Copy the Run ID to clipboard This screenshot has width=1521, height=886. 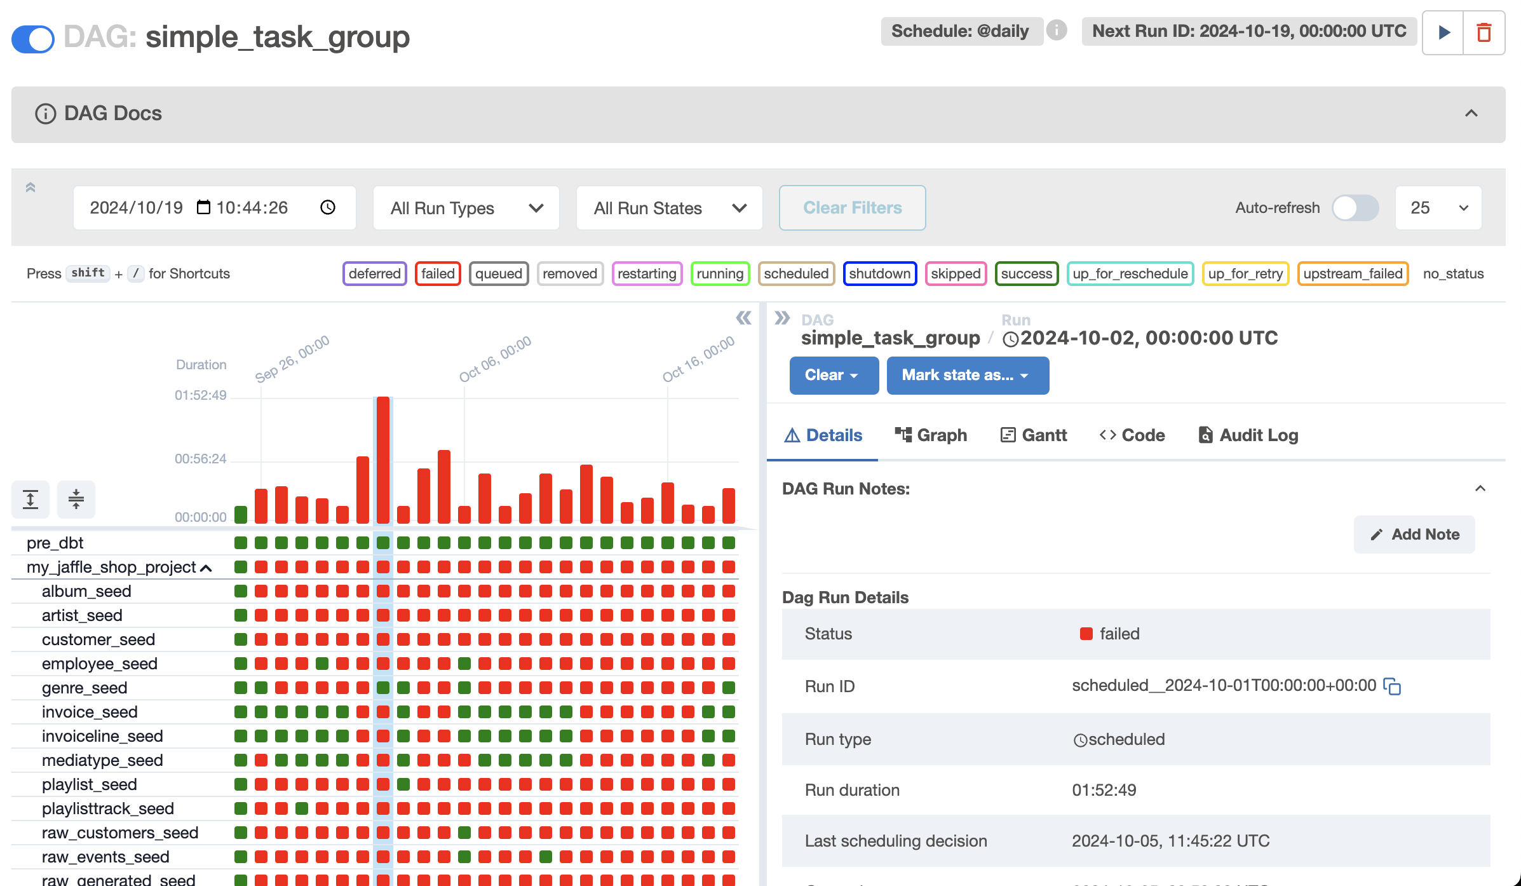(1392, 686)
